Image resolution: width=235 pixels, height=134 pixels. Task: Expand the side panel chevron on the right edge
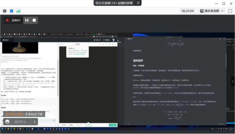(233, 81)
